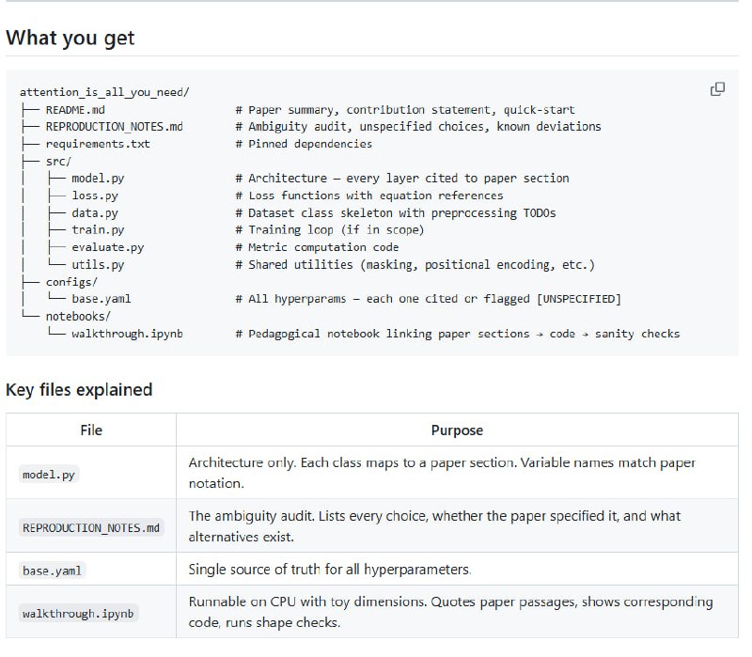Viewport: 752px width, 657px height.
Task: Click the "File" column header in table
Action: click(91, 430)
